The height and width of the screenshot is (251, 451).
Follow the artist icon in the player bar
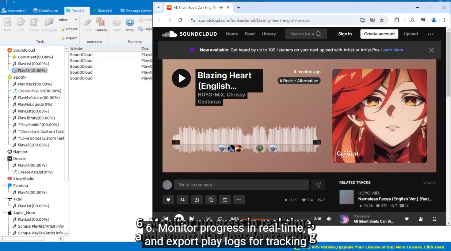click(421, 219)
